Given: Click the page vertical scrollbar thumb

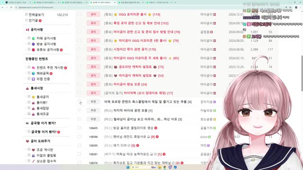Looking at the screenshot, I should pyautogui.click(x=302, y=73).
